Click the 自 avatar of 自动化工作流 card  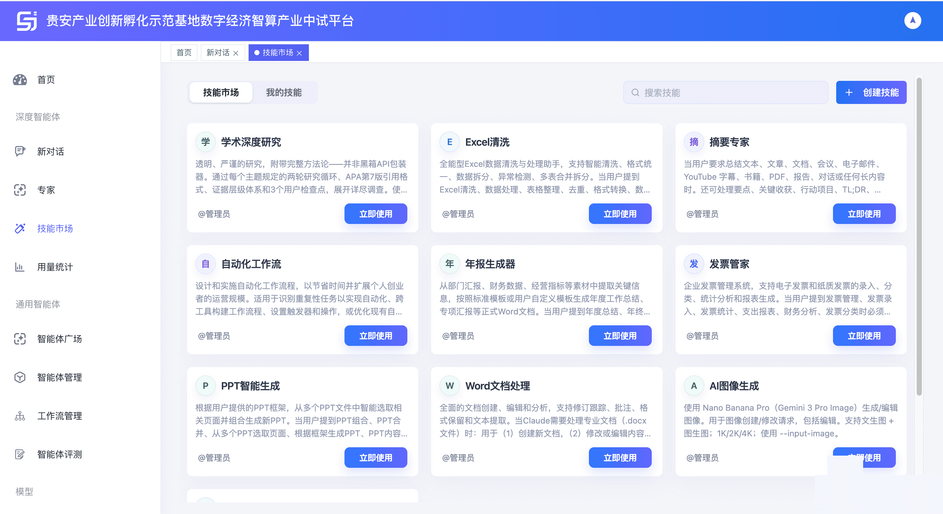pyautogui.click(x=205, y=264)
